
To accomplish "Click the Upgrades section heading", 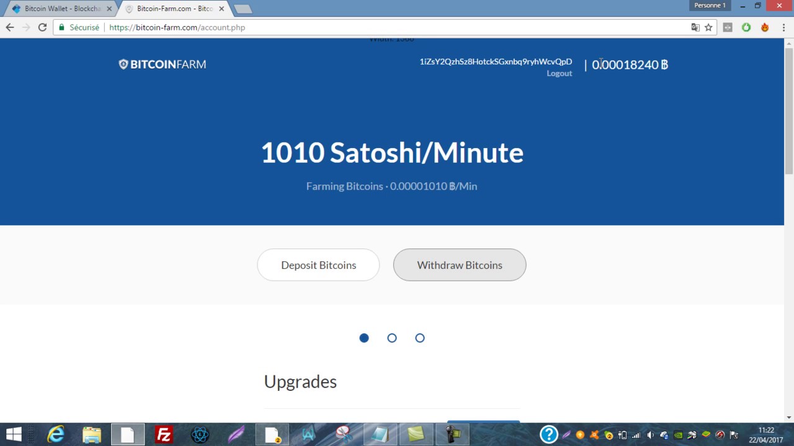I will click(x=300, y=382).
